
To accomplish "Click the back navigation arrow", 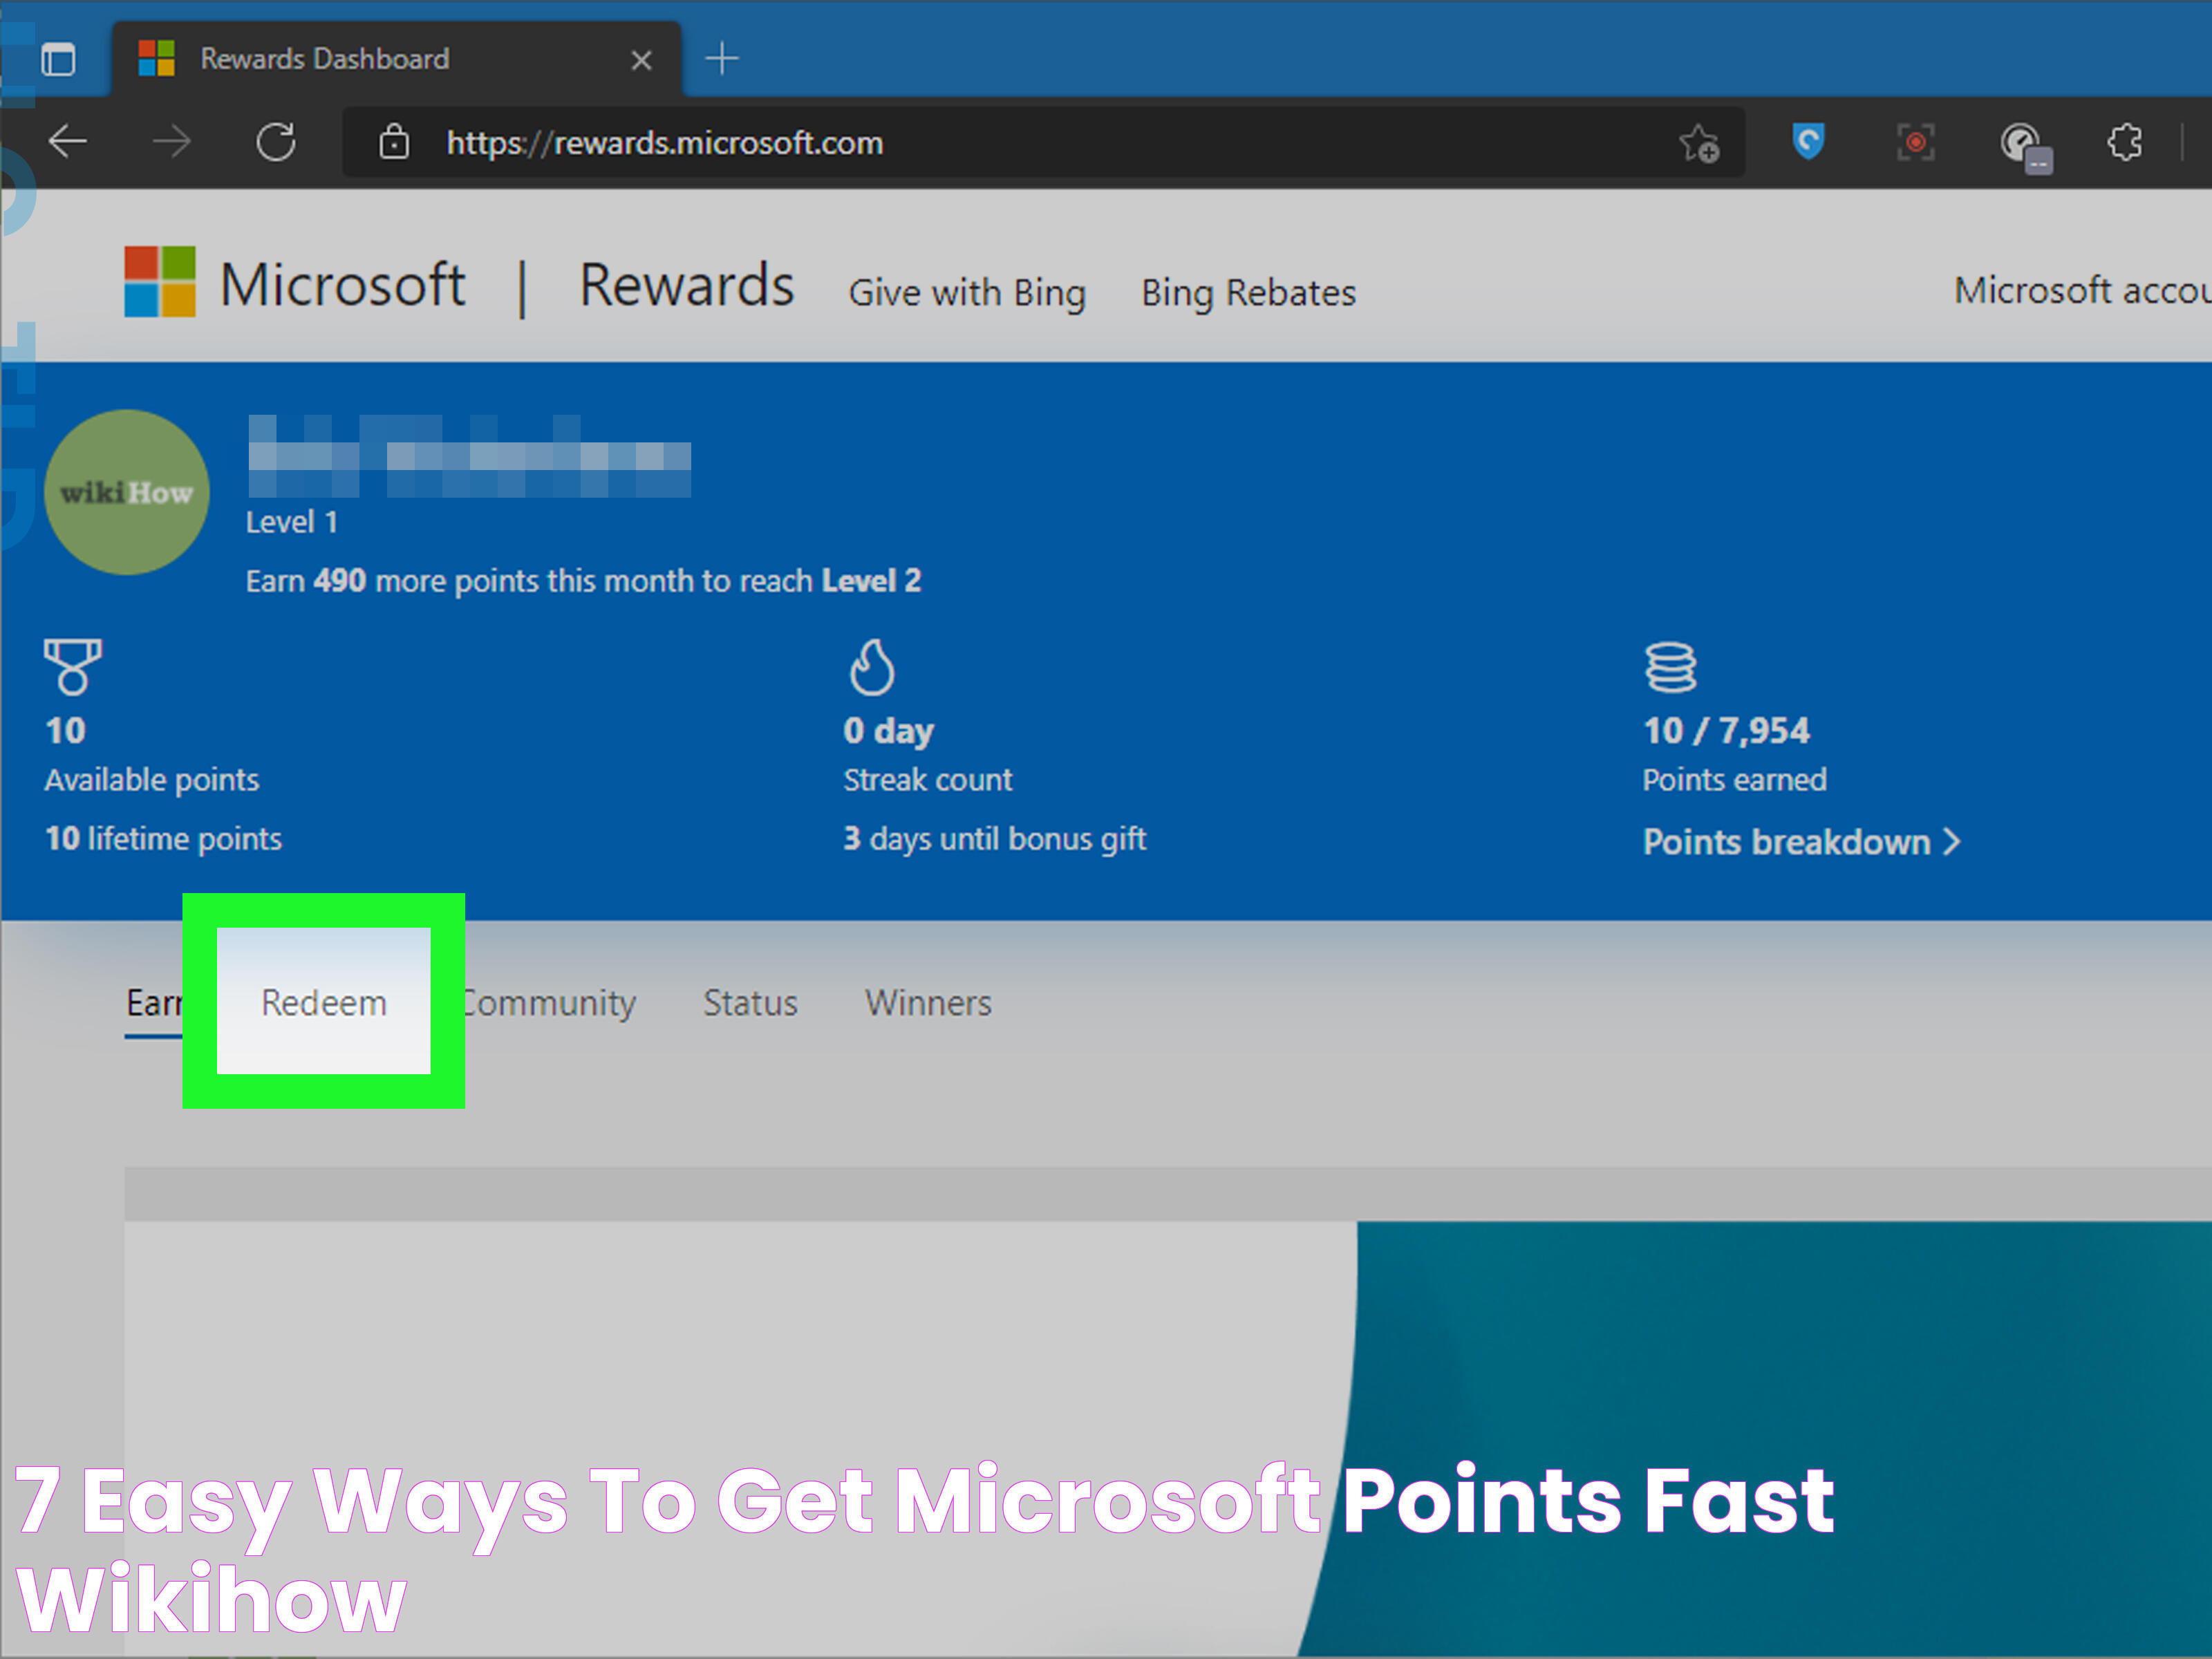I will 64,143.
